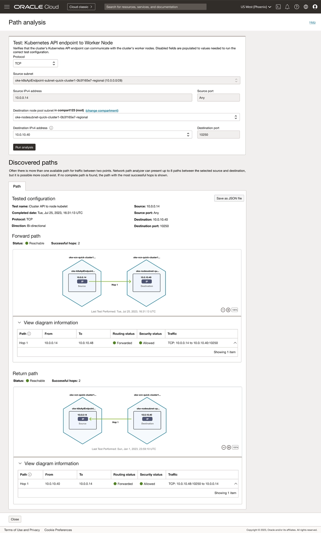This screenshot has width=321, height=533.
Task: Open the notifications bell
Action: [x=287, y=7]
